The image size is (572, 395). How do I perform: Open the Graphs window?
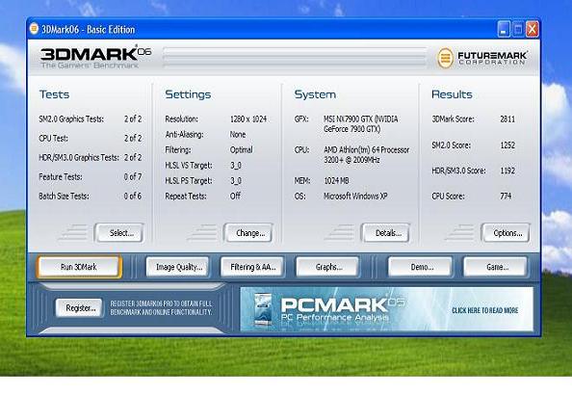(327, 267)
